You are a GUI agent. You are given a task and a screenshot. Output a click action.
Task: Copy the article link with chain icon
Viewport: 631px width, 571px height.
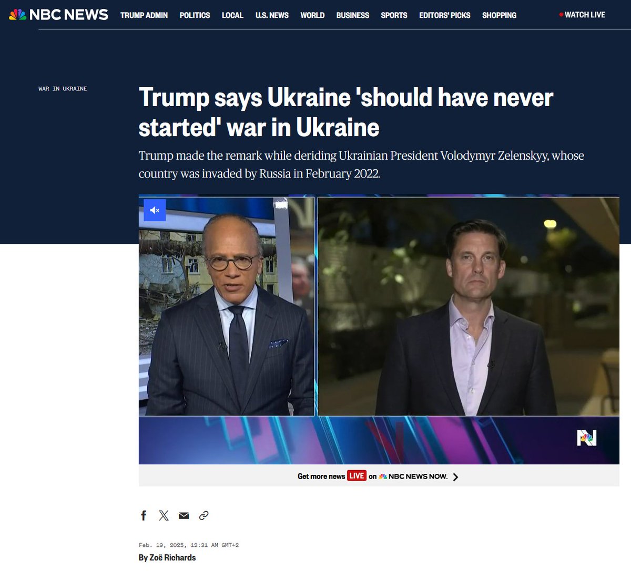[204, 515]
